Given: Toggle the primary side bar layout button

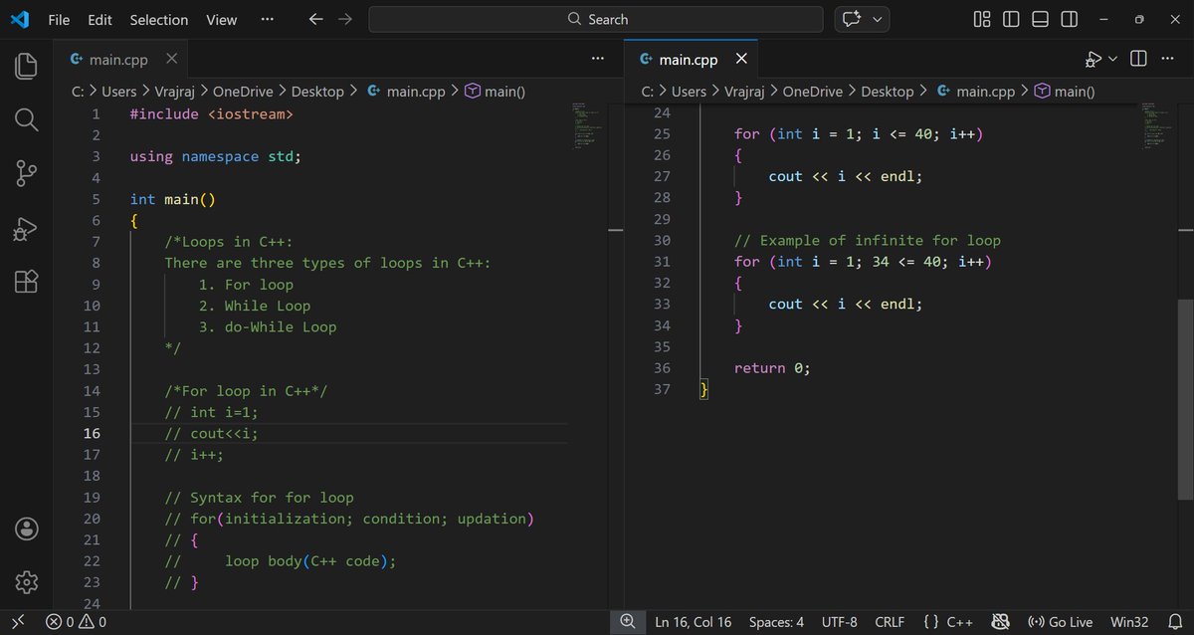Looking at the screenshot, I should click(x=1011, y=19).
